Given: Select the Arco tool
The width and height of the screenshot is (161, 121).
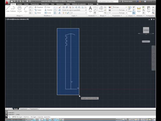Looking at the screenshot, I should (26, 9).
